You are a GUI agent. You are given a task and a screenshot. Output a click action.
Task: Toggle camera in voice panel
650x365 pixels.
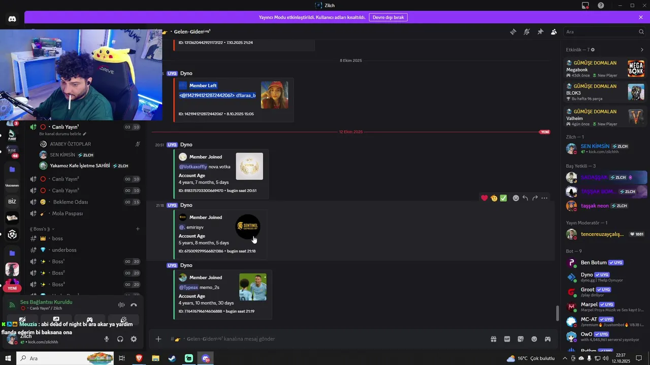(x=22, y=320)
